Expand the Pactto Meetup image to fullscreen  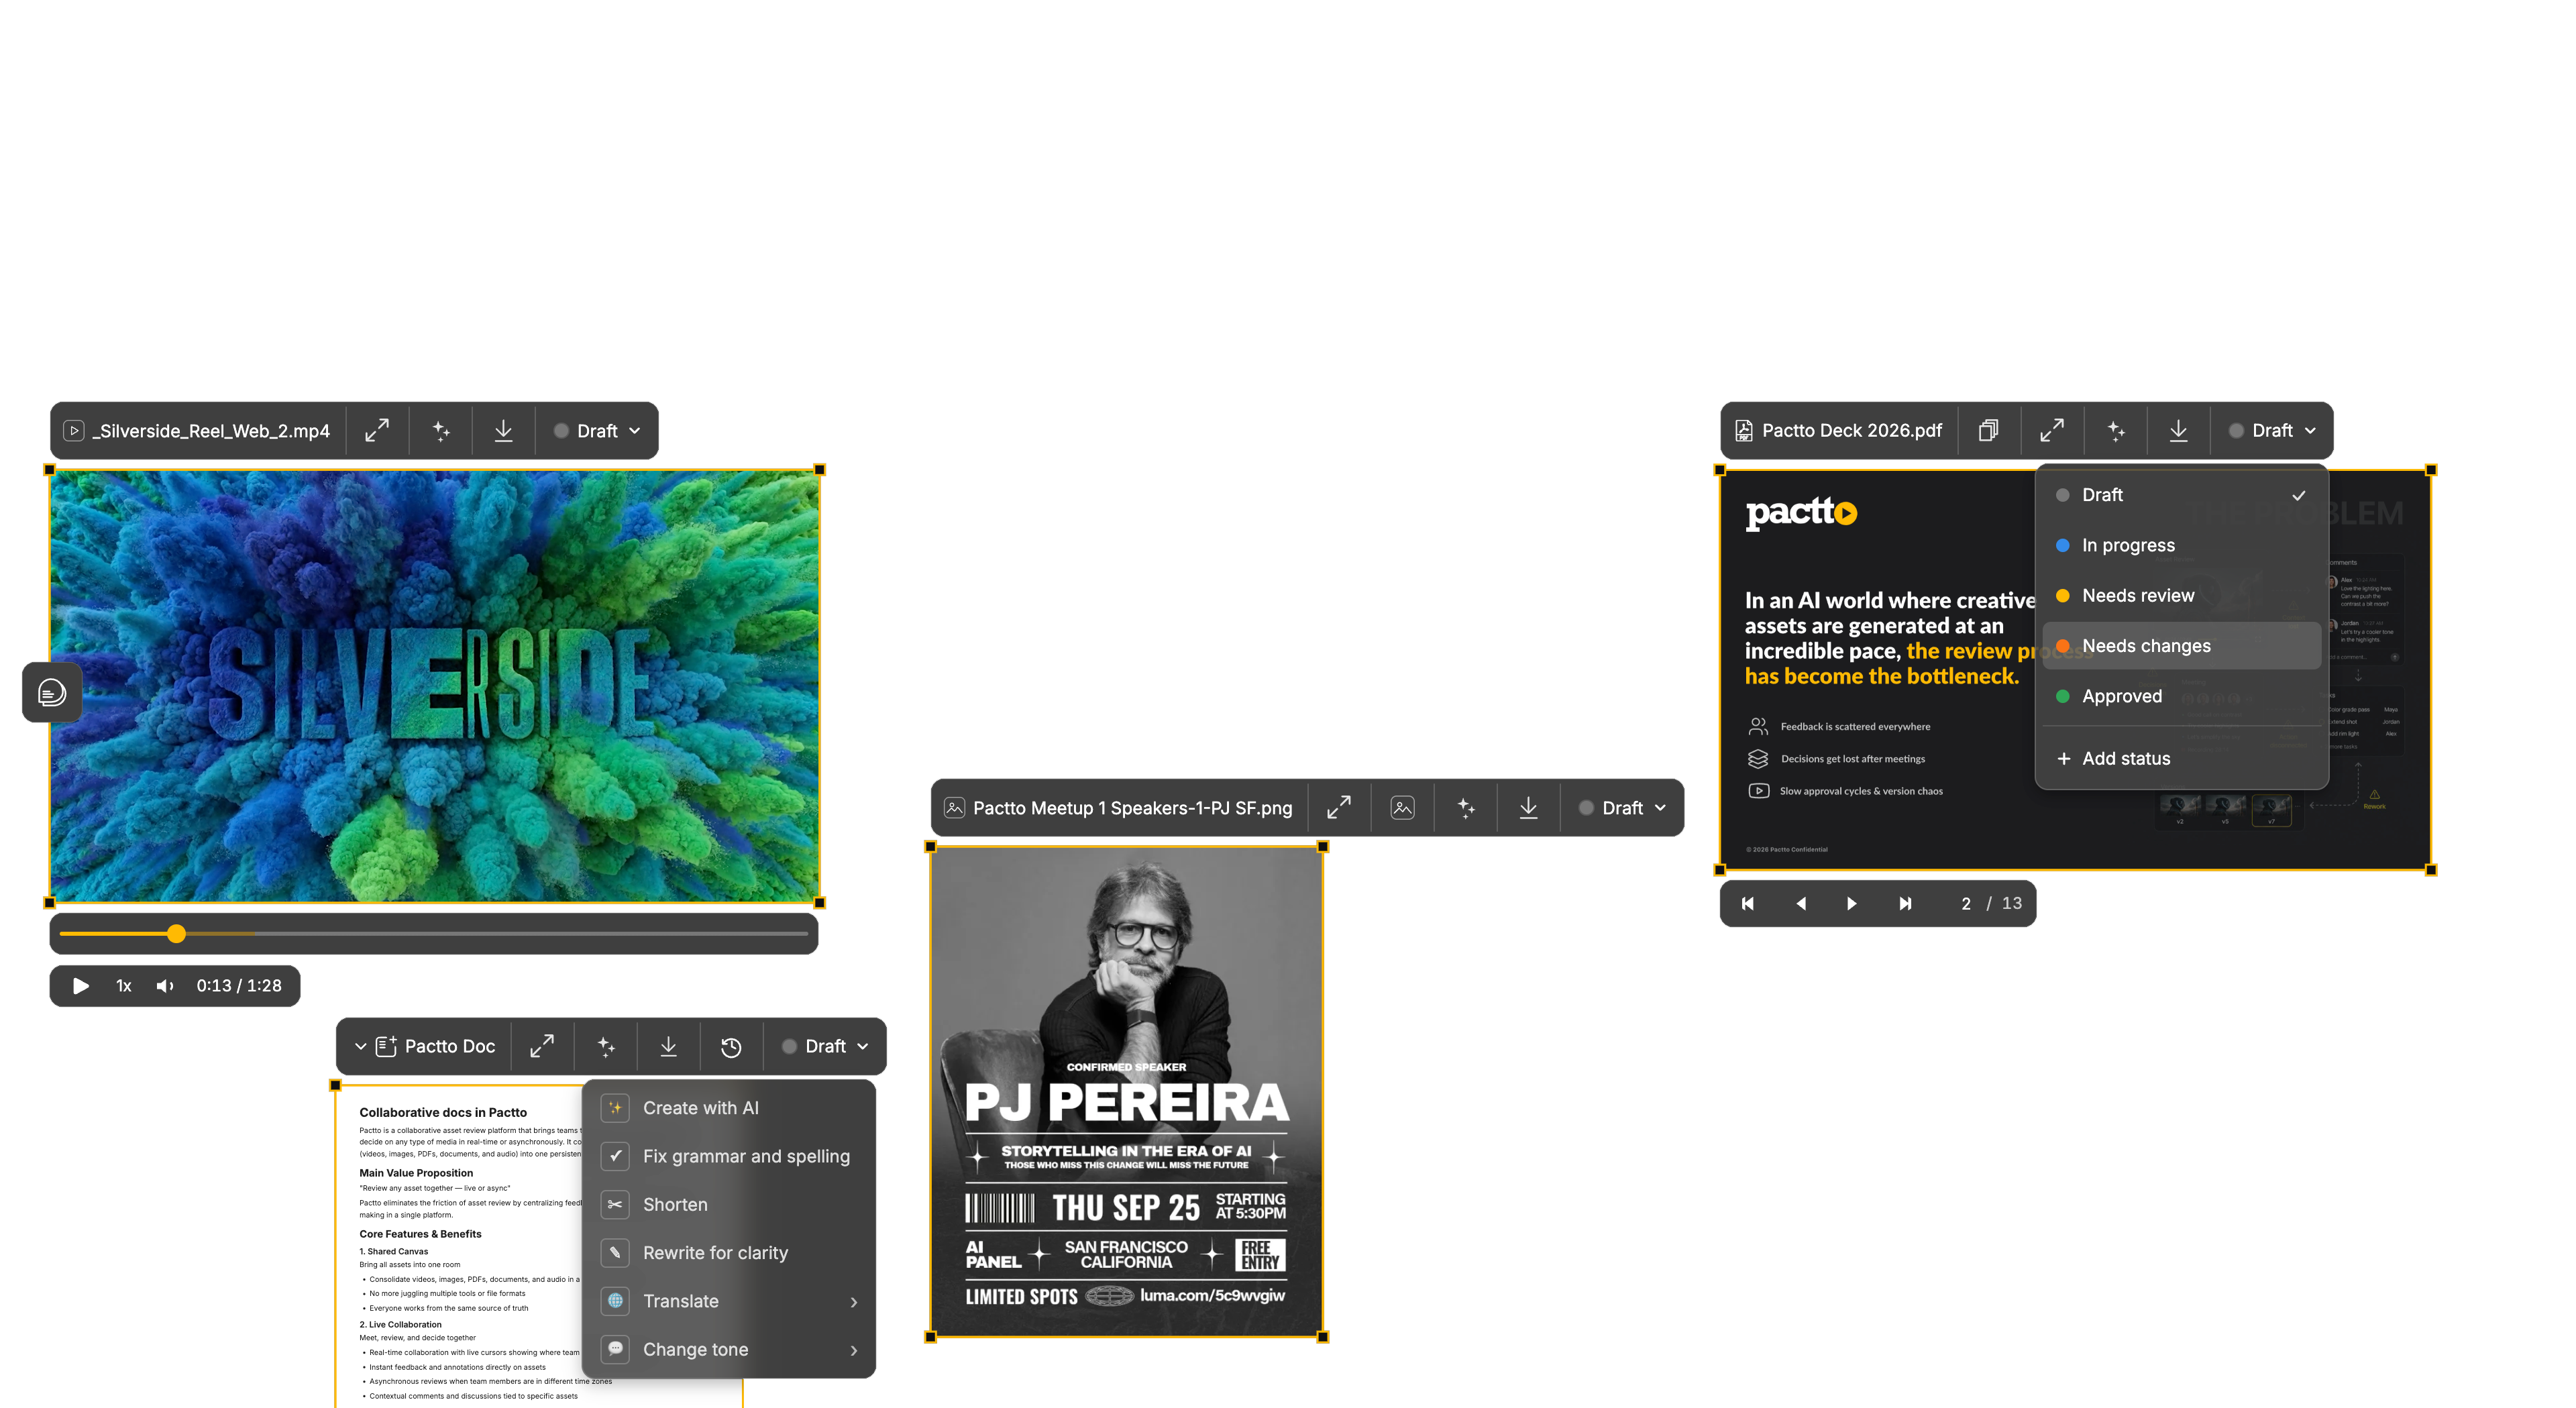tap(1339, 808)
